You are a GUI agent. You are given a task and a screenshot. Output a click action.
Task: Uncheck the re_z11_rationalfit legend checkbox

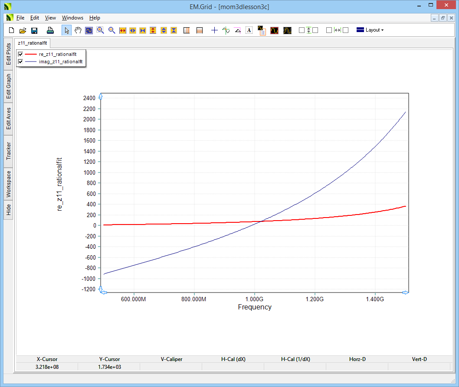[20, 54]
